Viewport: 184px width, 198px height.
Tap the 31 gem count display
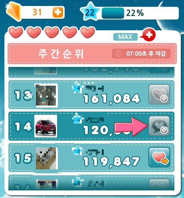tap(37, 12)
